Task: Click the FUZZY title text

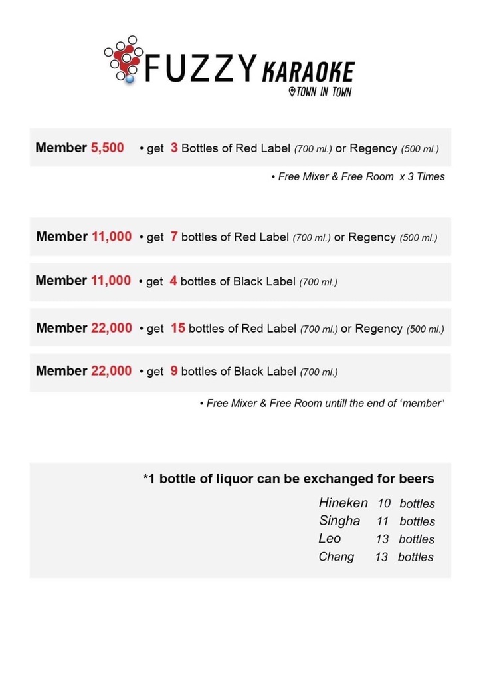Action: [201, 68]
